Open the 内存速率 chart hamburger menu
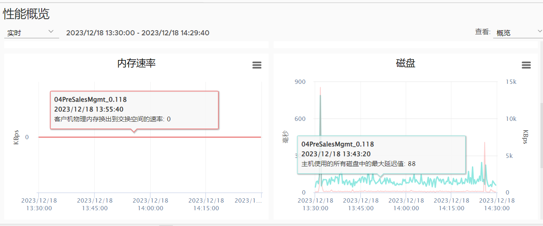 [x=257, y=65]
